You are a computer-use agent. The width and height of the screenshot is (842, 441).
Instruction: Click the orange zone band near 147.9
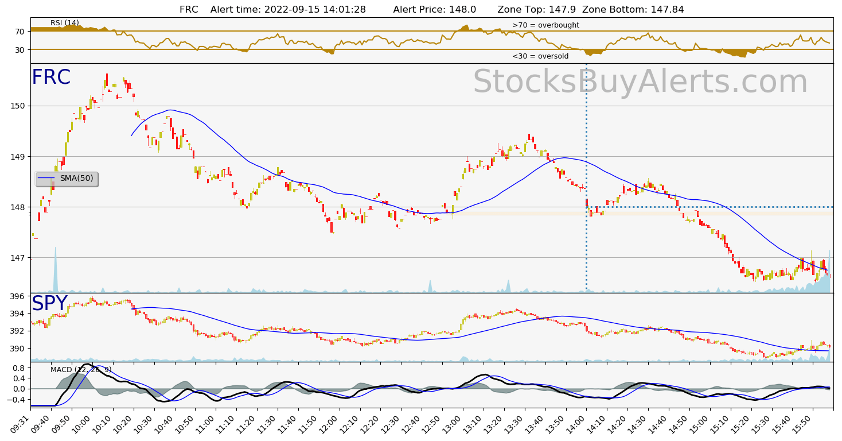[x=642, y=214]
